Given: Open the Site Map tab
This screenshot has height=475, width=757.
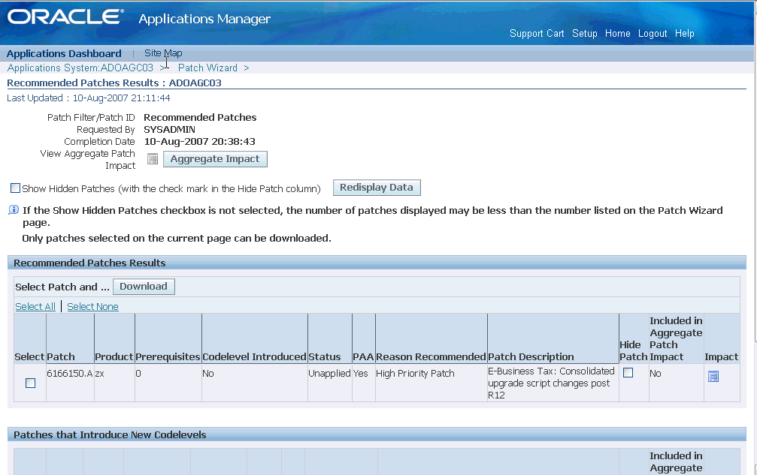Looking at the screenshot, I should point(163,53).
